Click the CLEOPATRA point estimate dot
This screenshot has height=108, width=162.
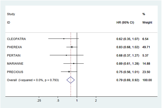pyautogui.click(x=64, y=39)
